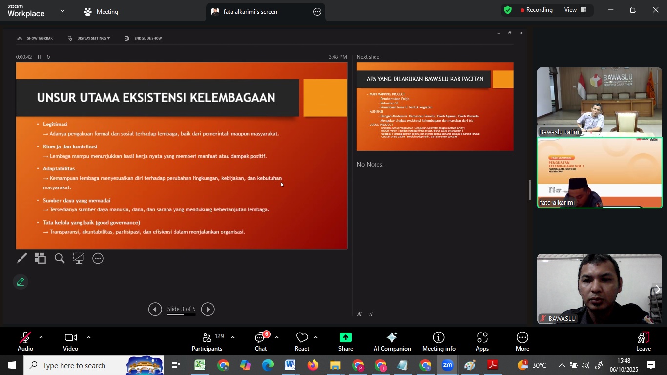Click the next slide preview thumbnail

[435, 107]
